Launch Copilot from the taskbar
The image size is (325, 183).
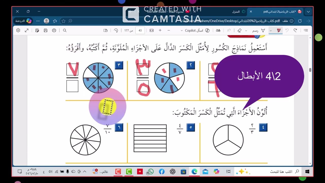[216, 172]
